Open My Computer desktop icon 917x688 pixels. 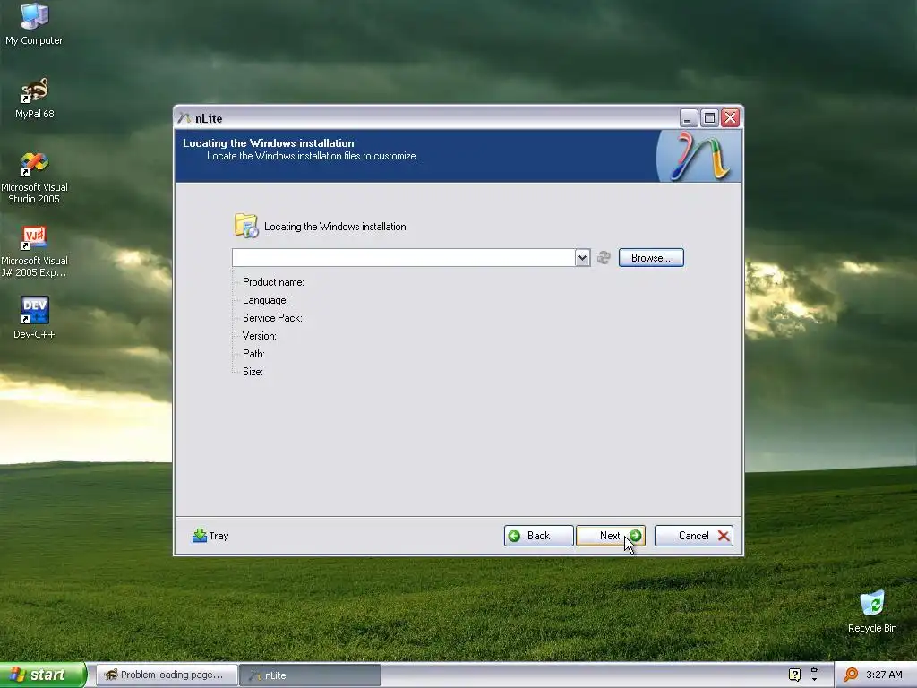click(34, 23)
